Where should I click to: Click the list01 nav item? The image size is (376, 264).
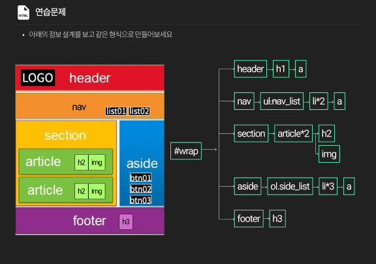(116, 111)
